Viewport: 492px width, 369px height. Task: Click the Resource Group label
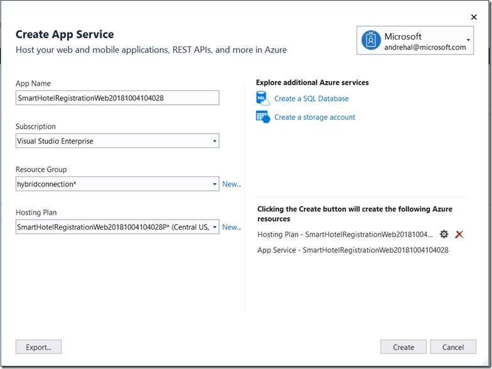[x=41, y=169]
